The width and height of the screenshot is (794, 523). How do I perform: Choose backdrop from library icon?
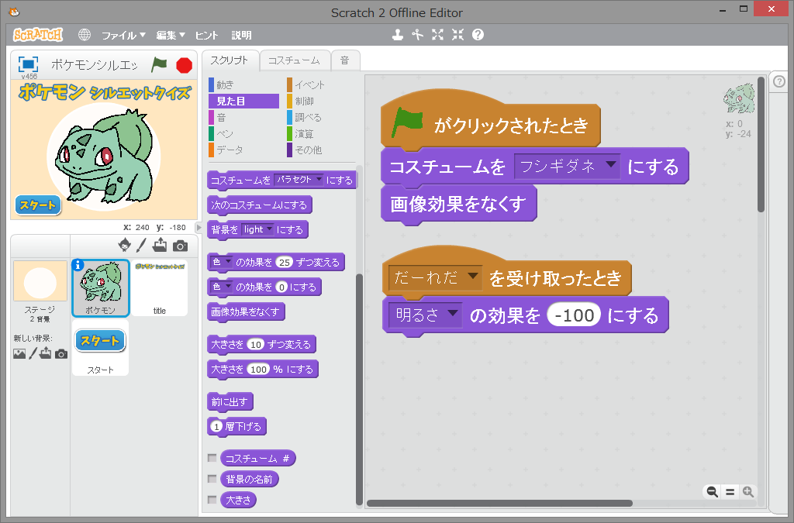point(19,353)
